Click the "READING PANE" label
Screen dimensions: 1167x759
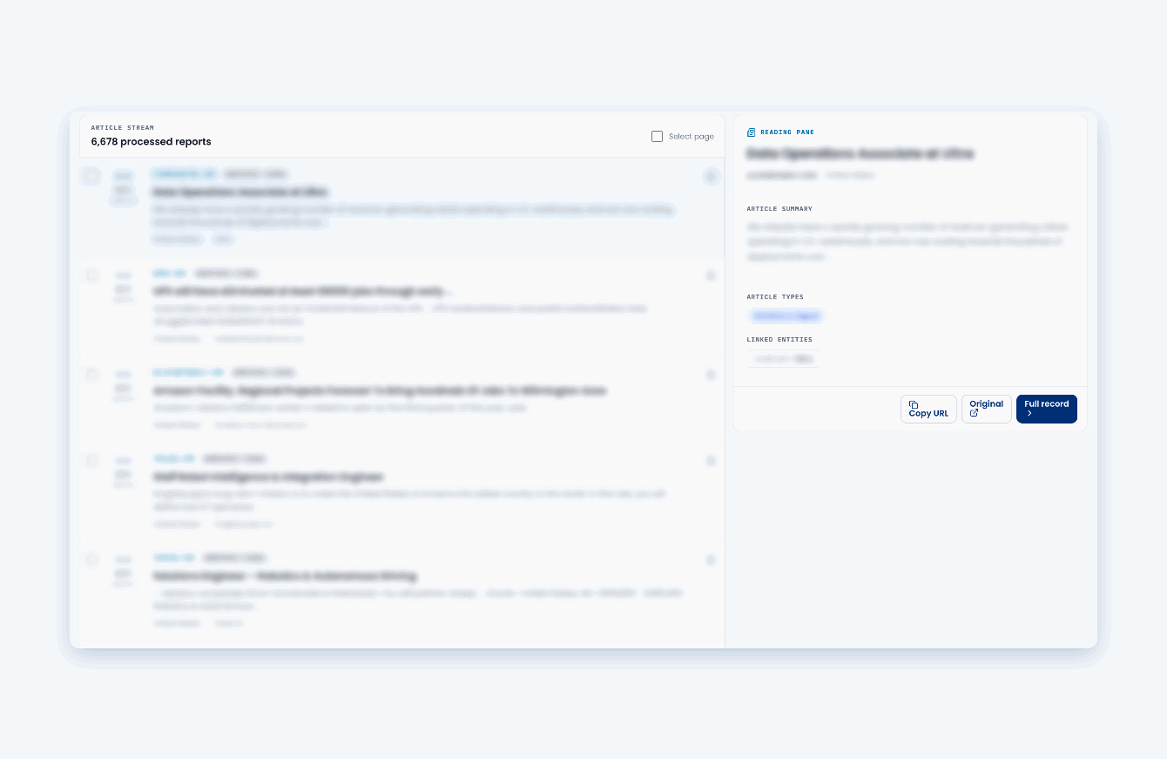pyautogui.click(x=787, y=132)
